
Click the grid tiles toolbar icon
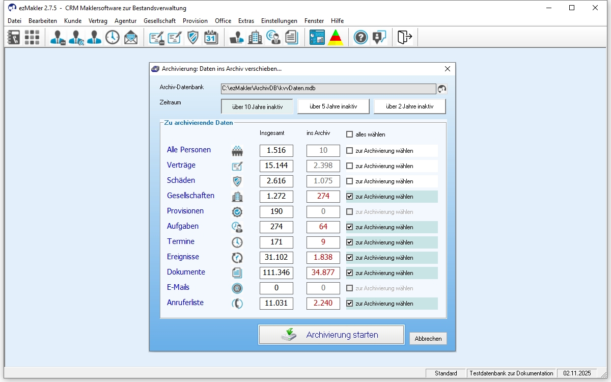[x=32, y=37]
